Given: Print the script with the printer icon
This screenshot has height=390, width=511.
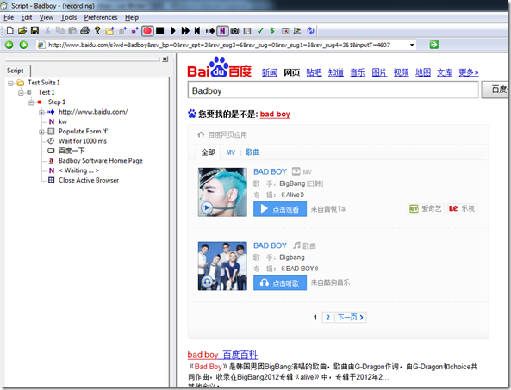Looking at the screenshot, I should coord(84,31).
